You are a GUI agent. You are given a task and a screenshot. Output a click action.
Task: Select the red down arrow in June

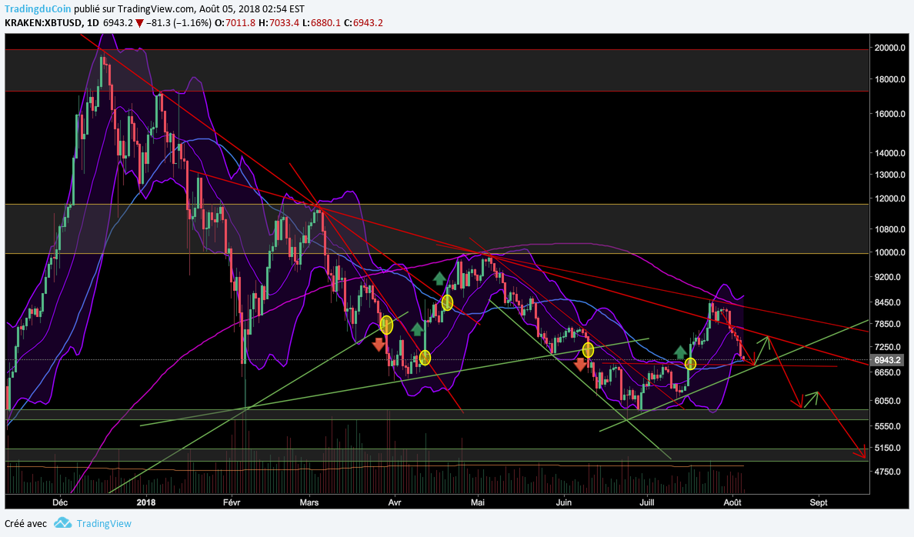(580, 364)
